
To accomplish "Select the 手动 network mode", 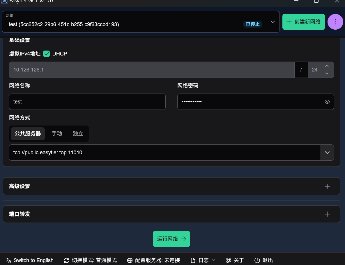I will click(x=56, y=133).
